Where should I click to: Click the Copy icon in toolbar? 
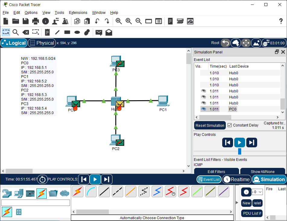tap(77, 21)
